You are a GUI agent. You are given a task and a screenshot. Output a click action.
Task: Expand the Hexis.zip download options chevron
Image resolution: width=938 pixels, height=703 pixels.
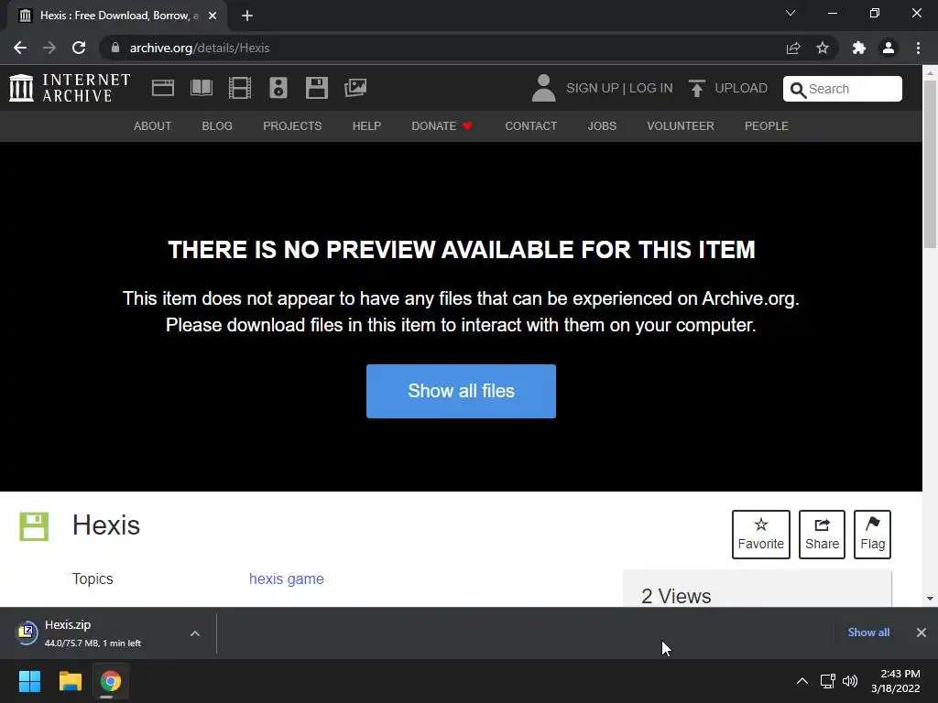195,633
